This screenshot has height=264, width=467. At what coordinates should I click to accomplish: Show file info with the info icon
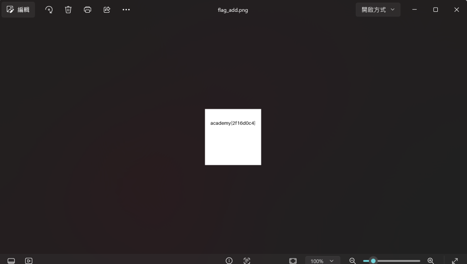tap(229, 261)
